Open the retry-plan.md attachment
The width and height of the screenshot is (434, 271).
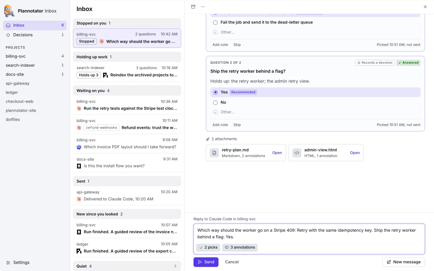click(x=277, y=153)
